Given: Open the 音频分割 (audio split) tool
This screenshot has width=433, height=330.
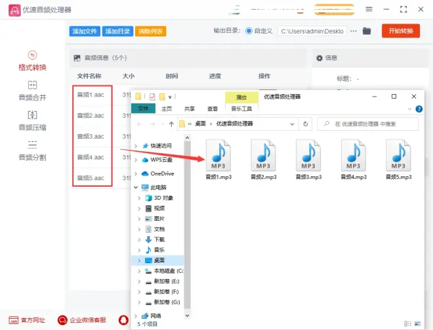Looking at the screenshot, I should click(x=32, y=151).
